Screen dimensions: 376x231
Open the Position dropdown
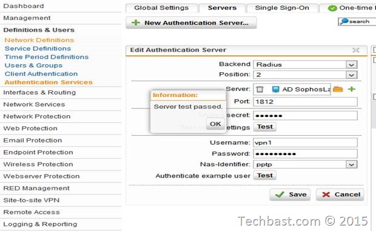(351, 75)
